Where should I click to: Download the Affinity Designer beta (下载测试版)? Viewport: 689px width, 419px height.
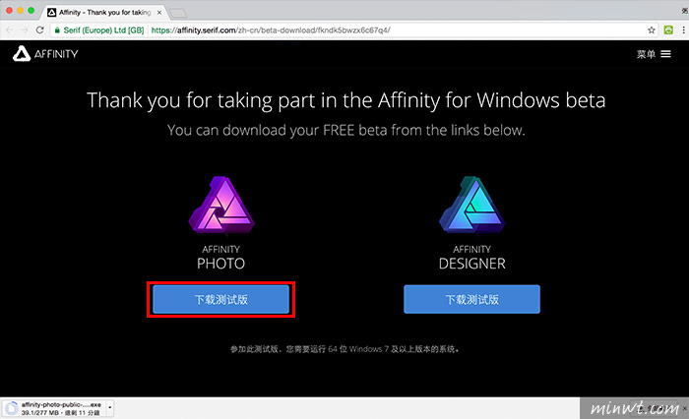[471, 299]
